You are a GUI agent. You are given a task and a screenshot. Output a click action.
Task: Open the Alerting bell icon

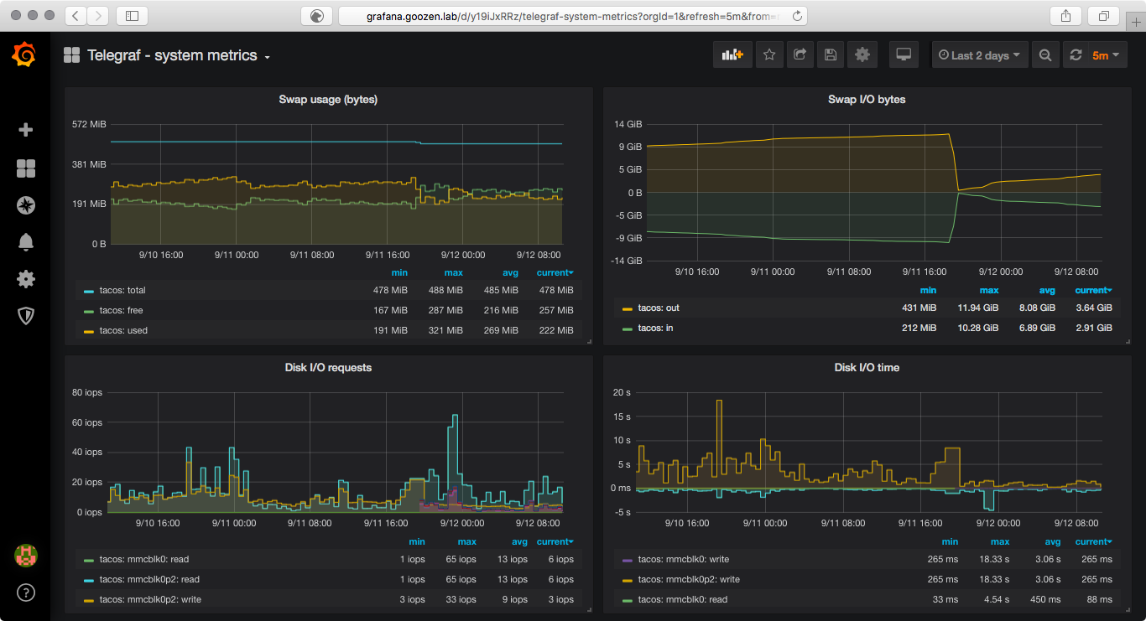click(x=25, y=242)
